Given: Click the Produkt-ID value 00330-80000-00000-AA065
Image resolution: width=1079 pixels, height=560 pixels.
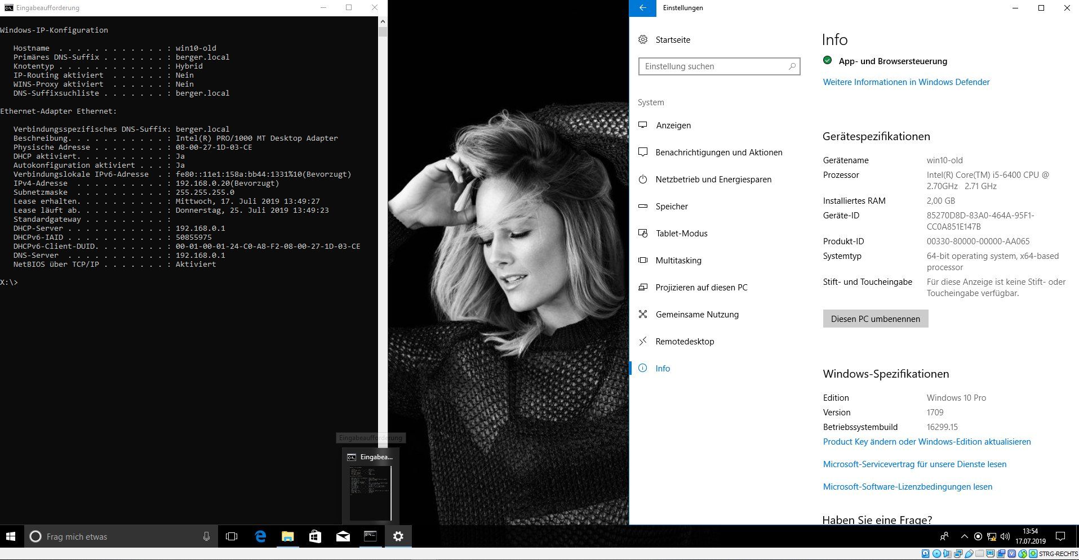Looking at the screenshot, I should click(978, 241).
